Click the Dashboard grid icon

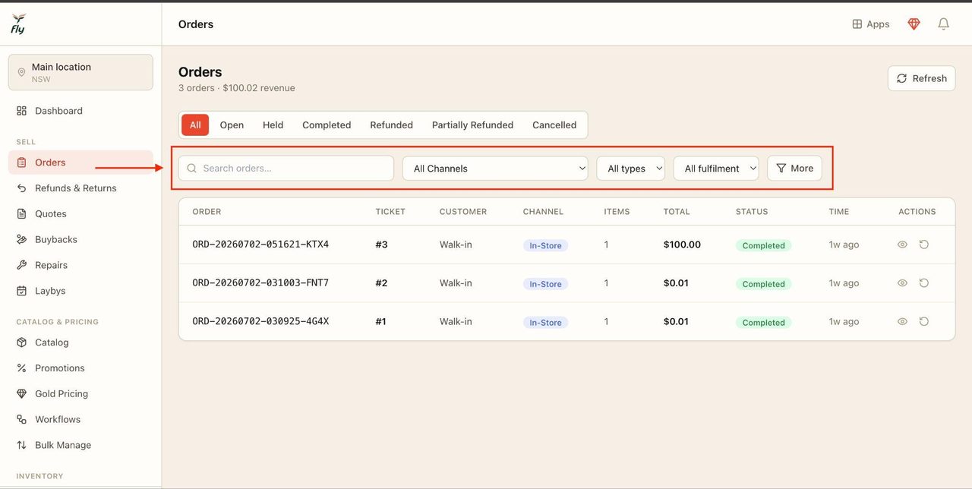point(21,111)
